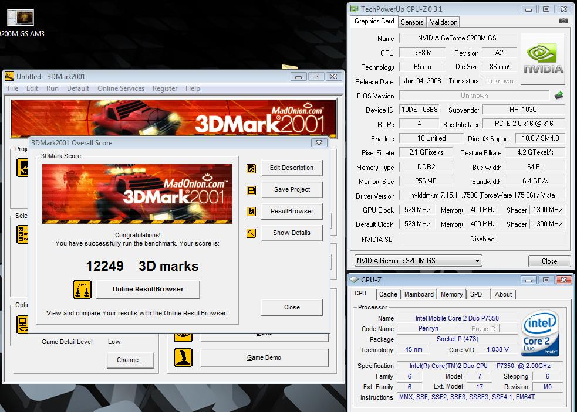Switch to the SPD tab in CPU-Z
The height and width of the screenshot is (412, 577).
point(476,294)
